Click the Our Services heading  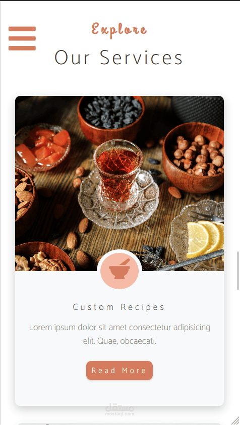(x=119, y=58)
